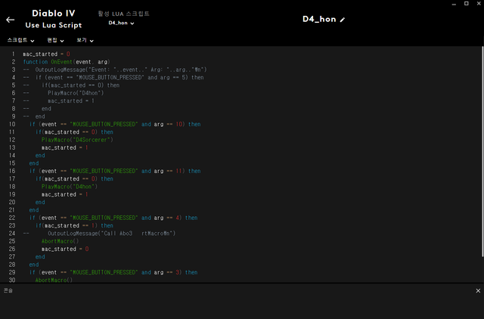Minimize the G HUB window
The width and height of the screenshot is (484, 319).
[454, 4]
